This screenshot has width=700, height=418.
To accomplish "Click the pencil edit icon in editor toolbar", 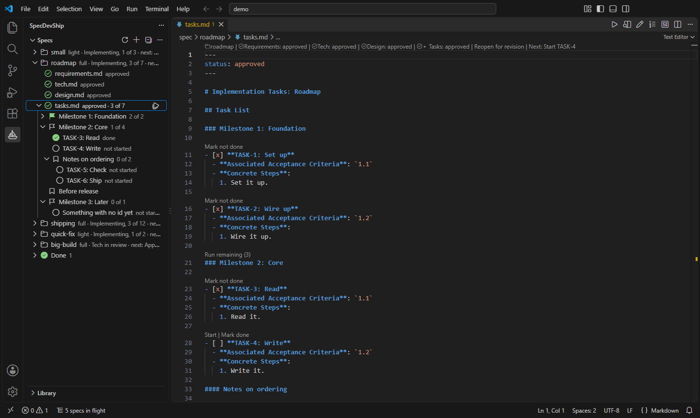I will pyautogui.click(x=640, y=24).
